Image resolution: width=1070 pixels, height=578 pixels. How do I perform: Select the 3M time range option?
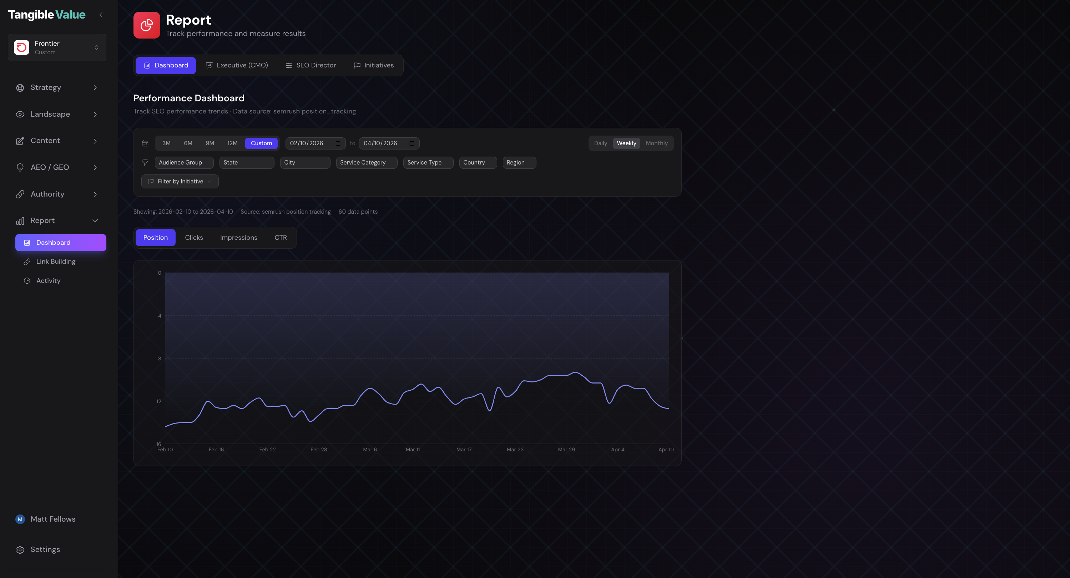pos(167,143)
